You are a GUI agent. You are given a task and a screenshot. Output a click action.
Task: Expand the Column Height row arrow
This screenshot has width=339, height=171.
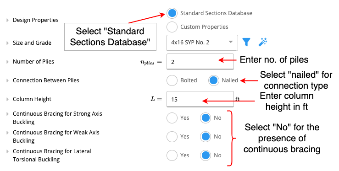pyautogui.click(x=7, y=99)
